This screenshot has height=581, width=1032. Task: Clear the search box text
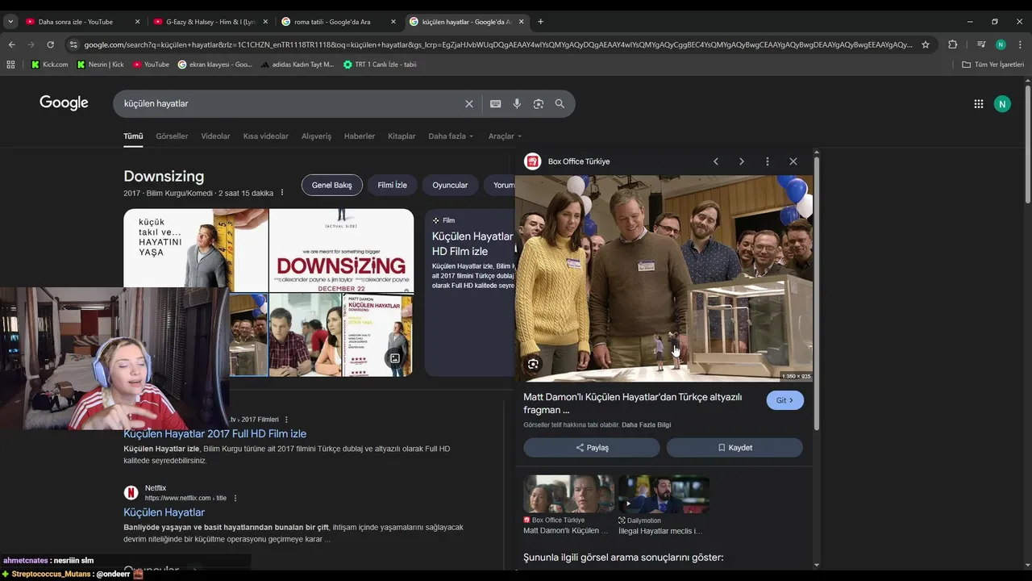468,104
